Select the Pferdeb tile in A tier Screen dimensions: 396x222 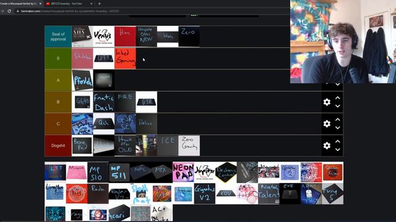click(x=82, y=80)
